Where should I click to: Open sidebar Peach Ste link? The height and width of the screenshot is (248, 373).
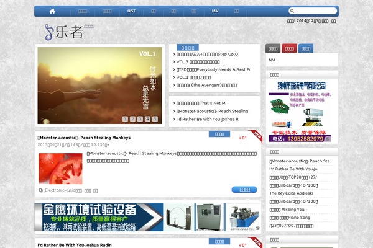[x=300, y=161]
